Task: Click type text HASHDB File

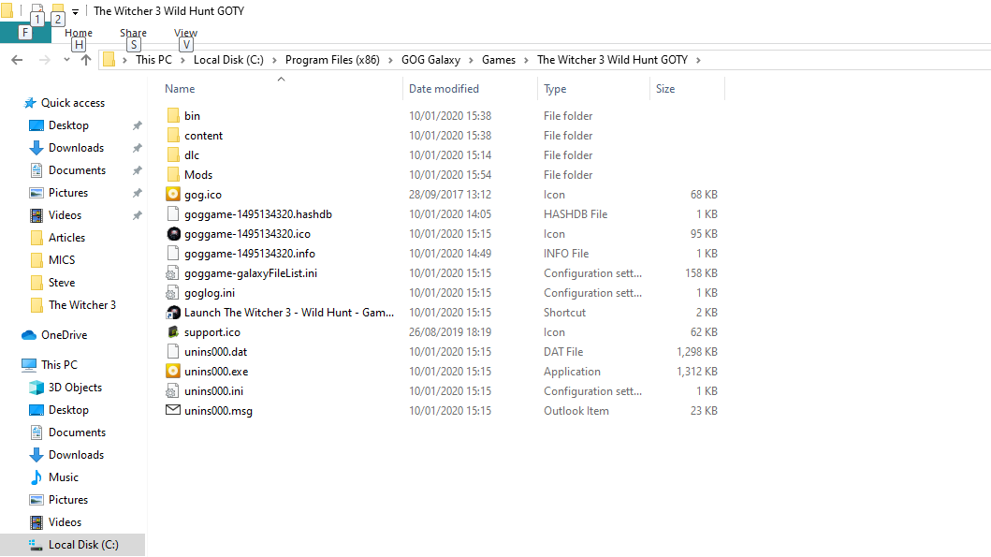Action: click(576, 214)
